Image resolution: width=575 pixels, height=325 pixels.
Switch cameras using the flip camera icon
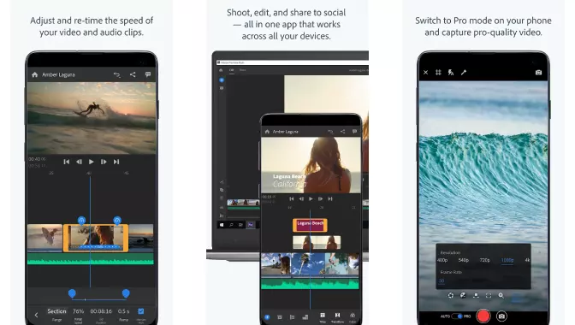pos(538,73)
